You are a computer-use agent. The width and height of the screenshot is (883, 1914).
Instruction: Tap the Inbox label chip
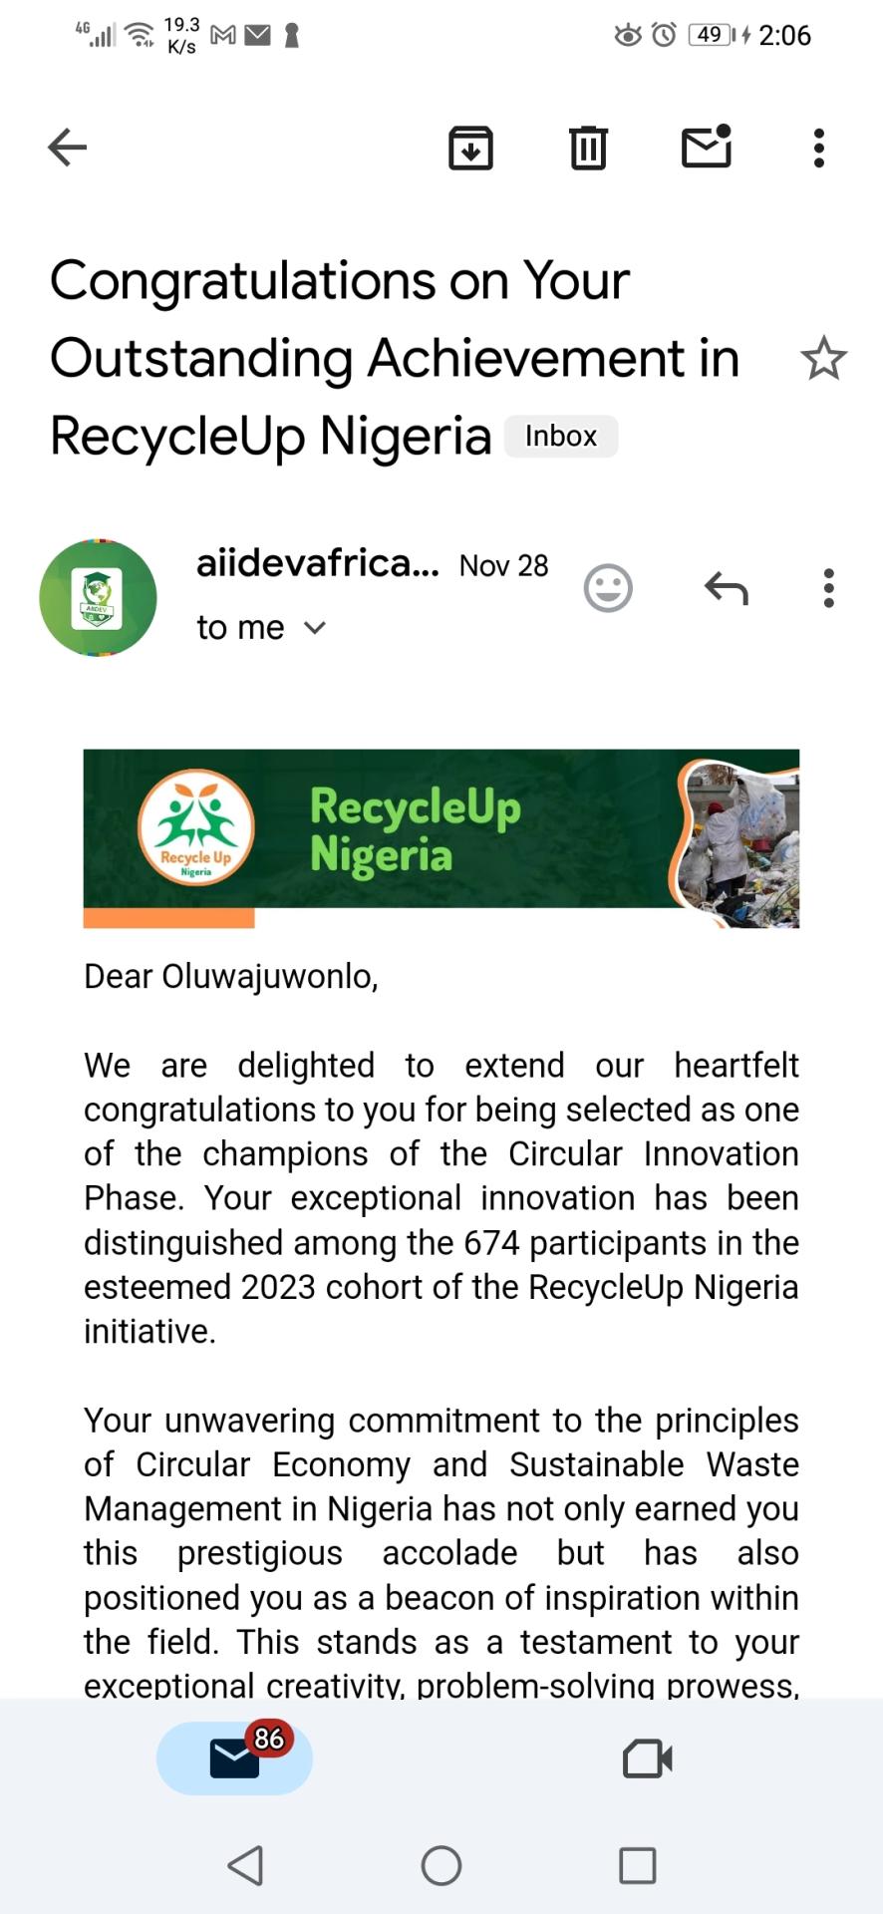[560, 437]
